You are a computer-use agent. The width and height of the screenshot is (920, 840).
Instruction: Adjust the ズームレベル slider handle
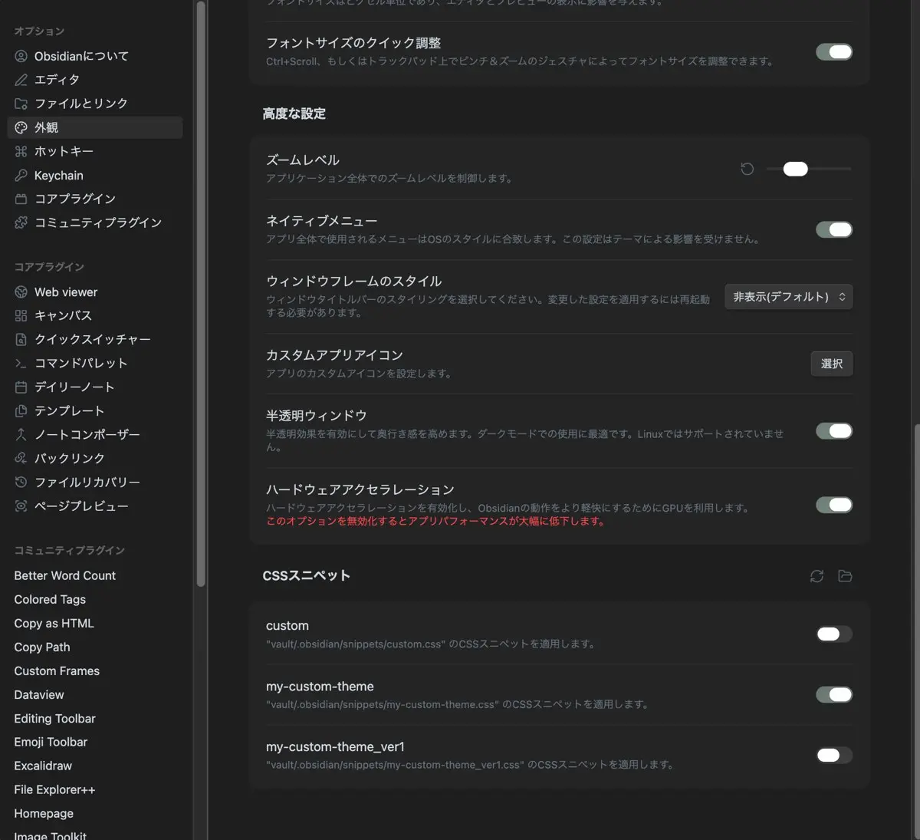coord(796,169)
